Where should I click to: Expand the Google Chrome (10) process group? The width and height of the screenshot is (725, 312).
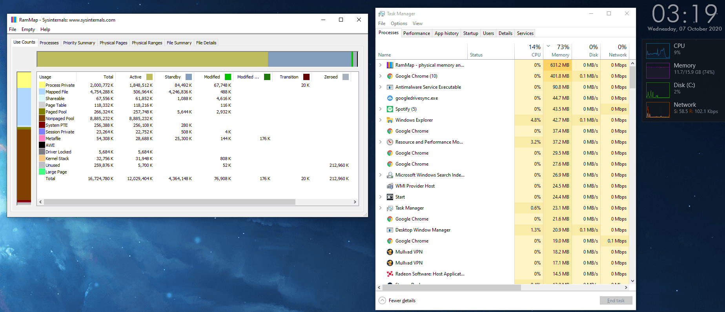tap(380, 76)
